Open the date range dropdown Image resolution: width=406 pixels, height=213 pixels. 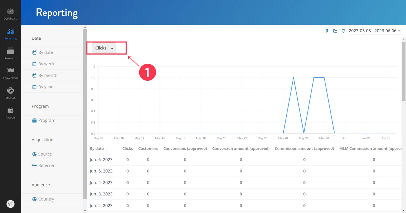click(374, 31)
